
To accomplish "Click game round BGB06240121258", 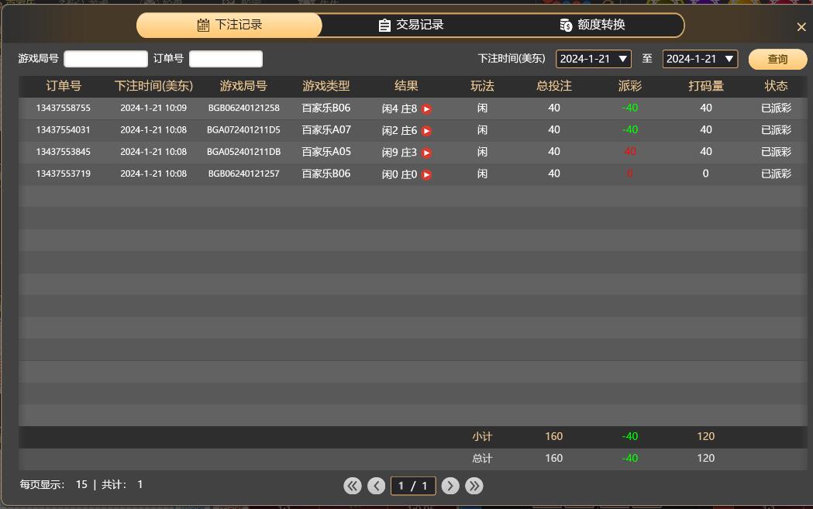I will 243,108.
